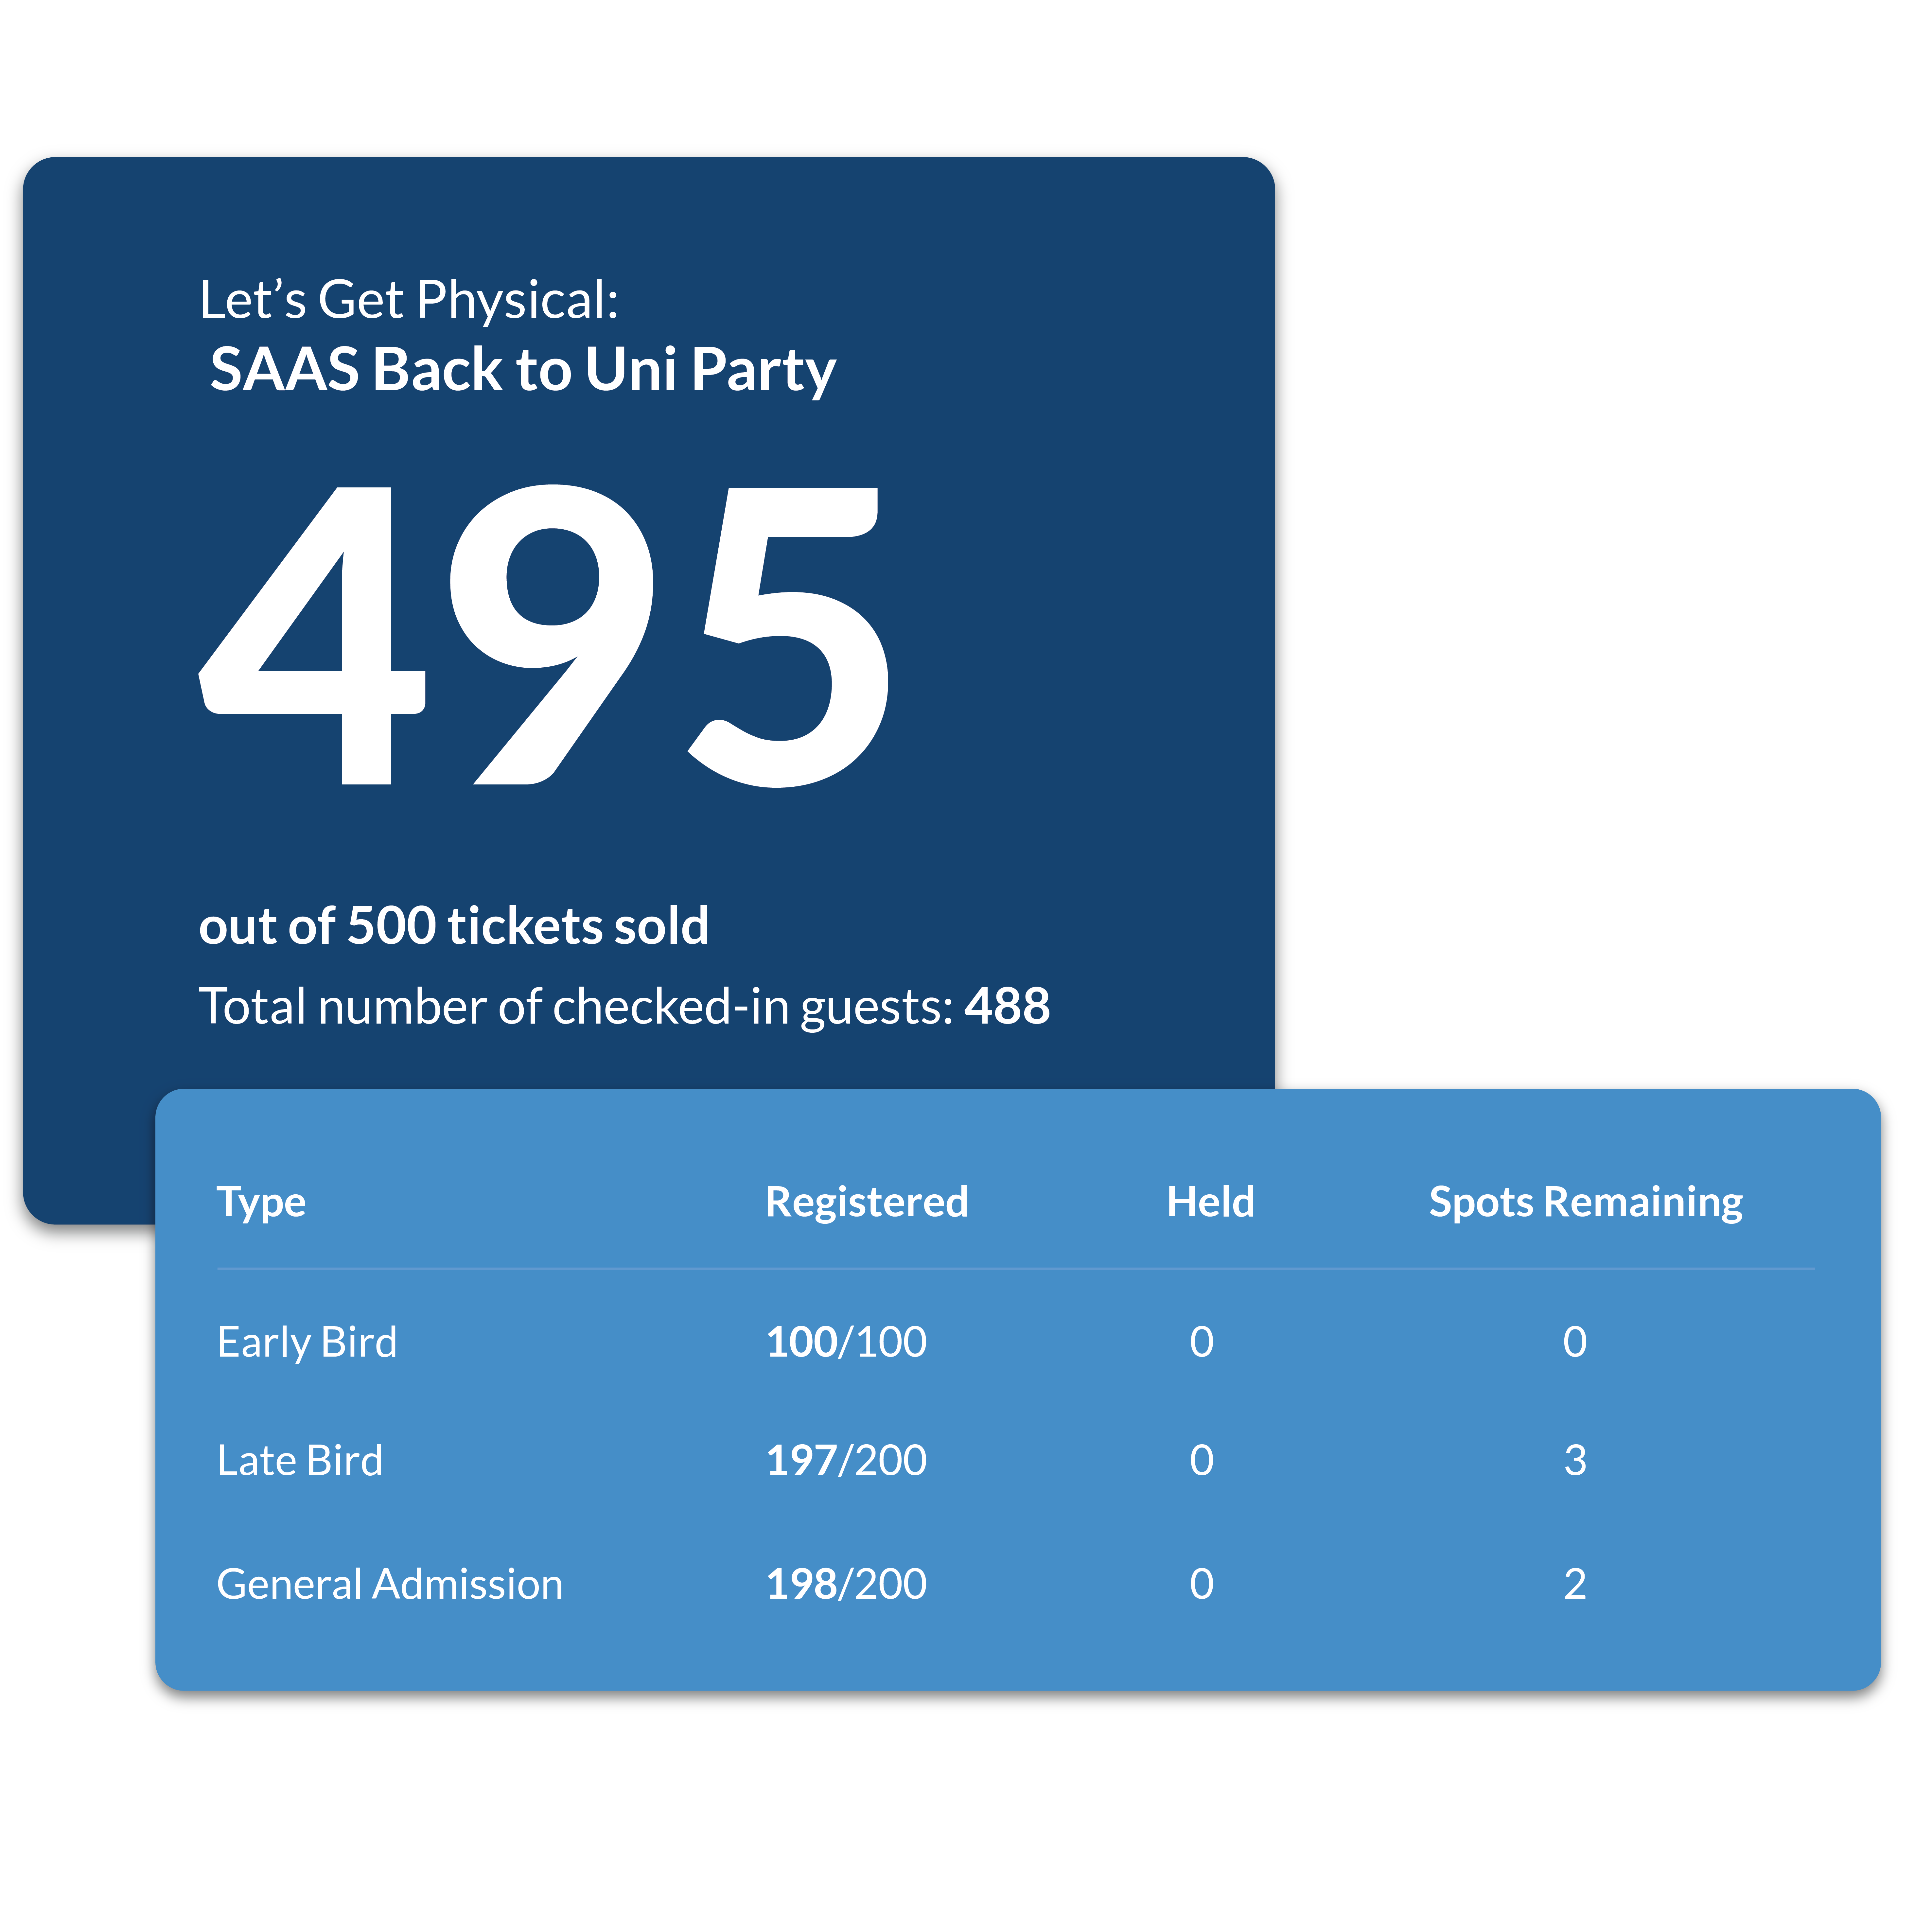Click the Held value for Early Bird
Screen dimensions: 1932x1932
pos(1202,1342)
